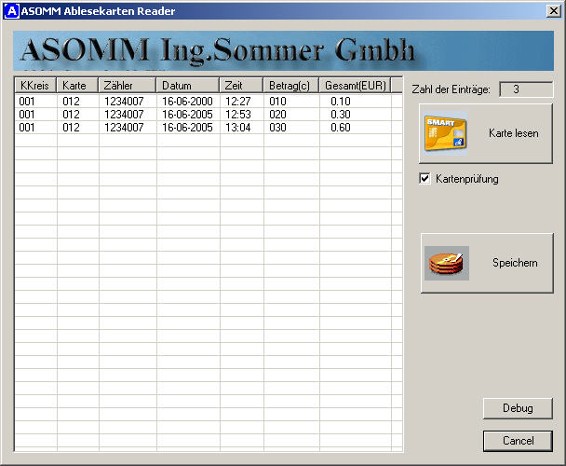This screenshot has width=566, height=466.
Task: Open the Debug button
Action: (518, 408)
